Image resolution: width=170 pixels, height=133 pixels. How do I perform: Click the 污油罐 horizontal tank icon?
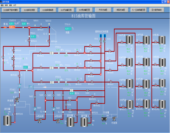click(x=104, y=119)
